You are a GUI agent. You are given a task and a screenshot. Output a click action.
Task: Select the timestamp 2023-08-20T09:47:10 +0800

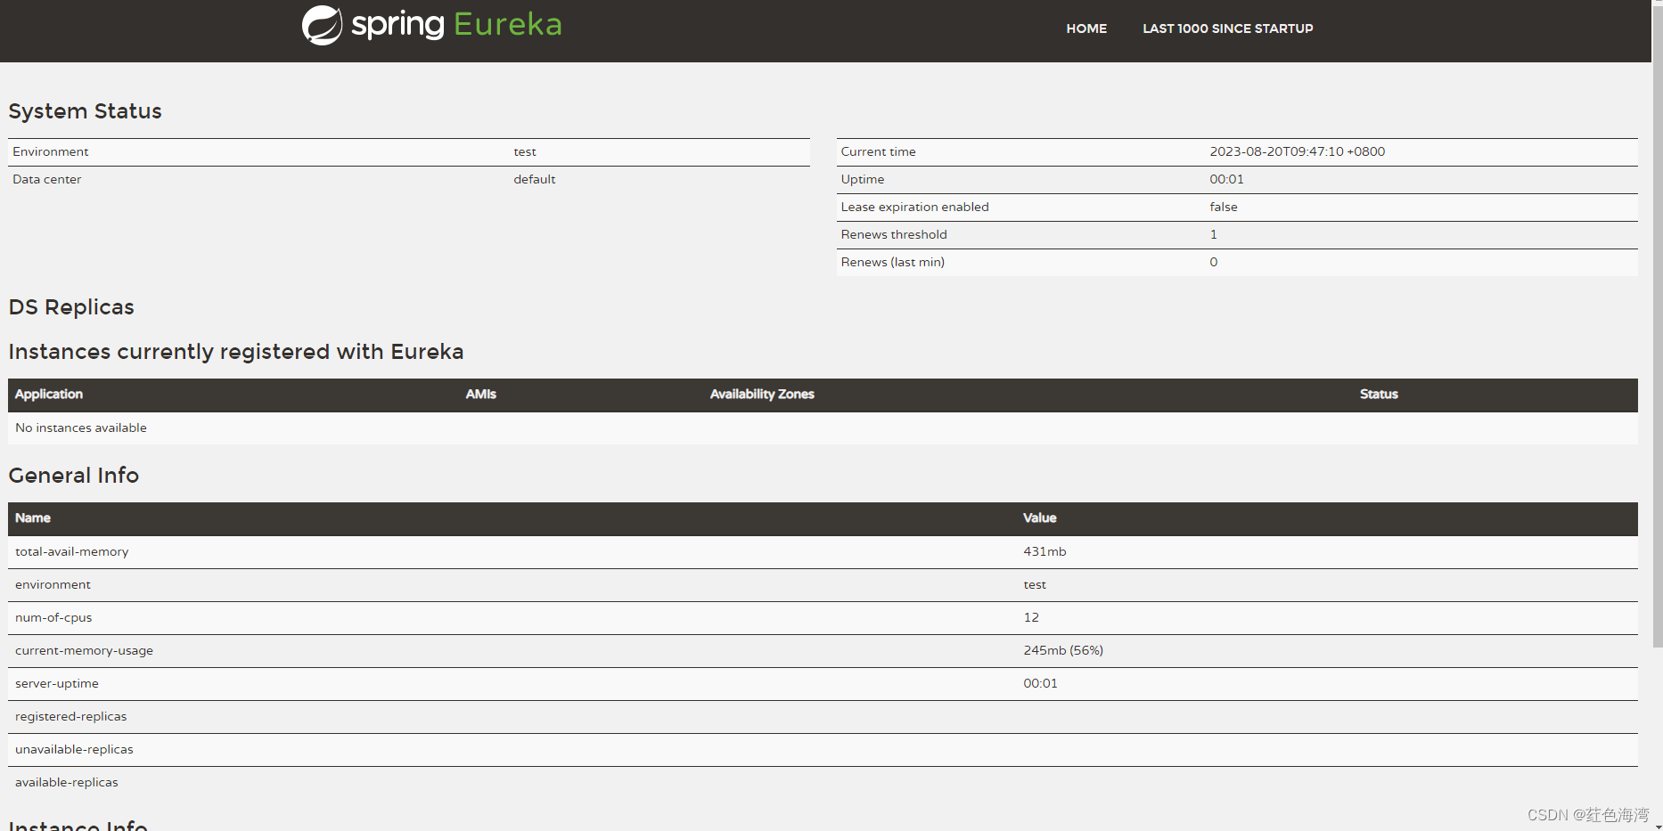pyautogui.click(x=1297, y=152)
